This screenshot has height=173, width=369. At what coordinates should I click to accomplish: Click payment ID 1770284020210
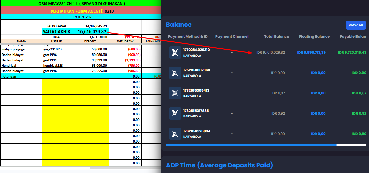[197, 50]
